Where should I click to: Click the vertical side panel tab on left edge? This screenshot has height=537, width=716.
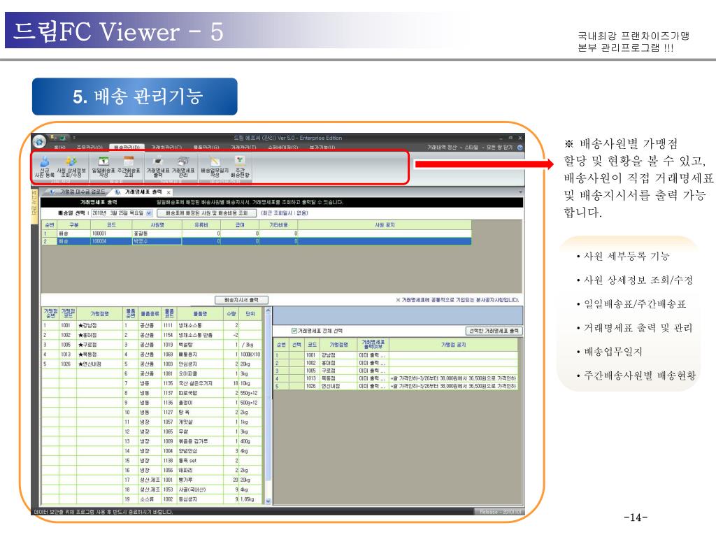[x=34, y=206]
